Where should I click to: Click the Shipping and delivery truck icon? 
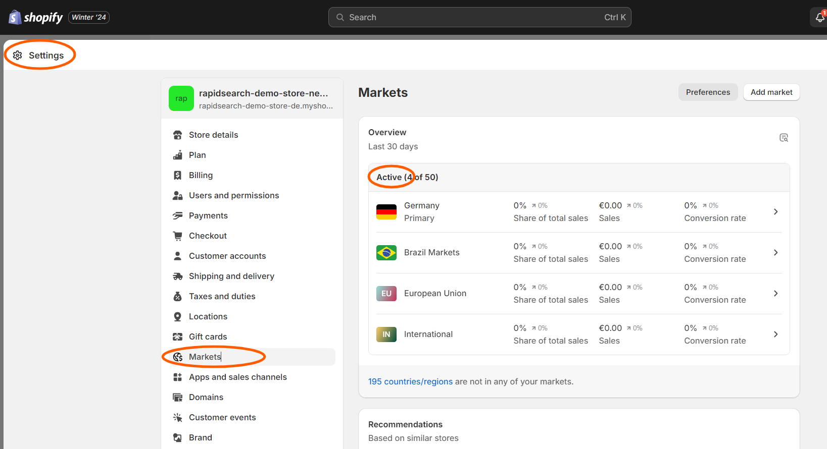(x=177, y=276)
